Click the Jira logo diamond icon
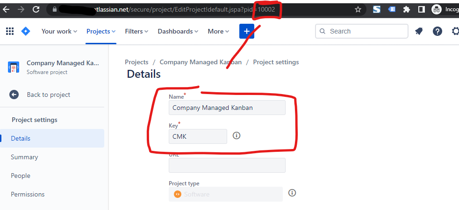Screen dimensions: 459x210 tap(26, 31)
